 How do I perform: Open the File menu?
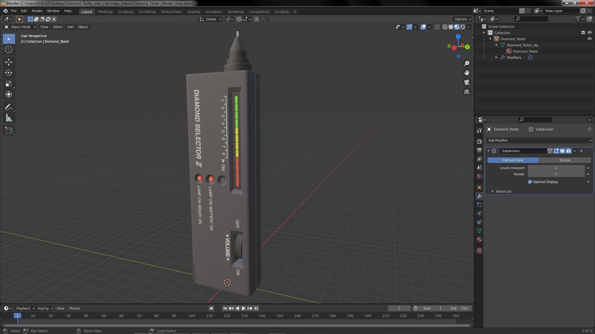14,11
